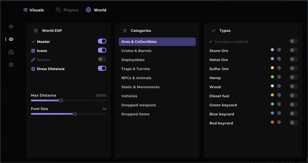The image size is (308, 163).
Task: Toggle the Icons switch
Action: pyautogui.click(x=102, y=50)
